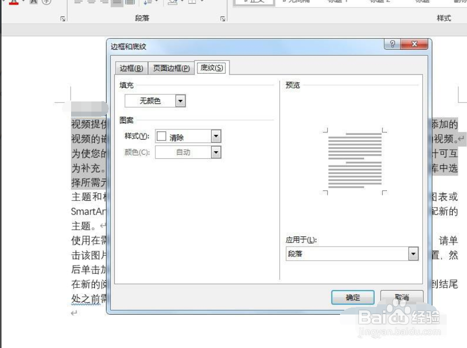
Task: Select the distributed alignment icon
Action: click(x=130, y=2)
